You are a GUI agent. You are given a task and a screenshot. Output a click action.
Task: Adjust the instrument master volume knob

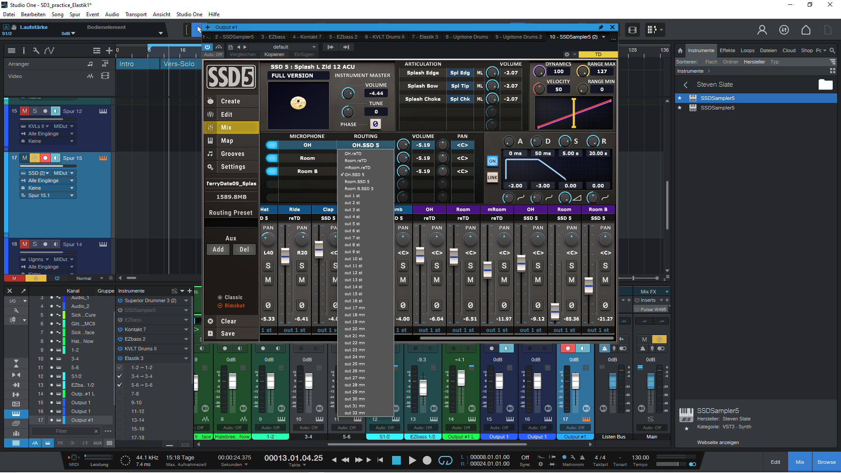[348, 93]
